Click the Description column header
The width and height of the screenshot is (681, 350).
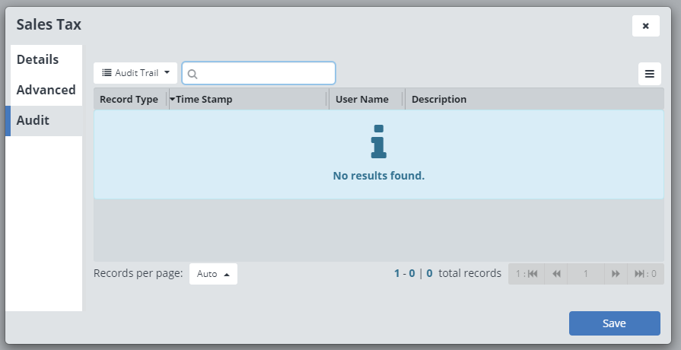tap(439, 100)
